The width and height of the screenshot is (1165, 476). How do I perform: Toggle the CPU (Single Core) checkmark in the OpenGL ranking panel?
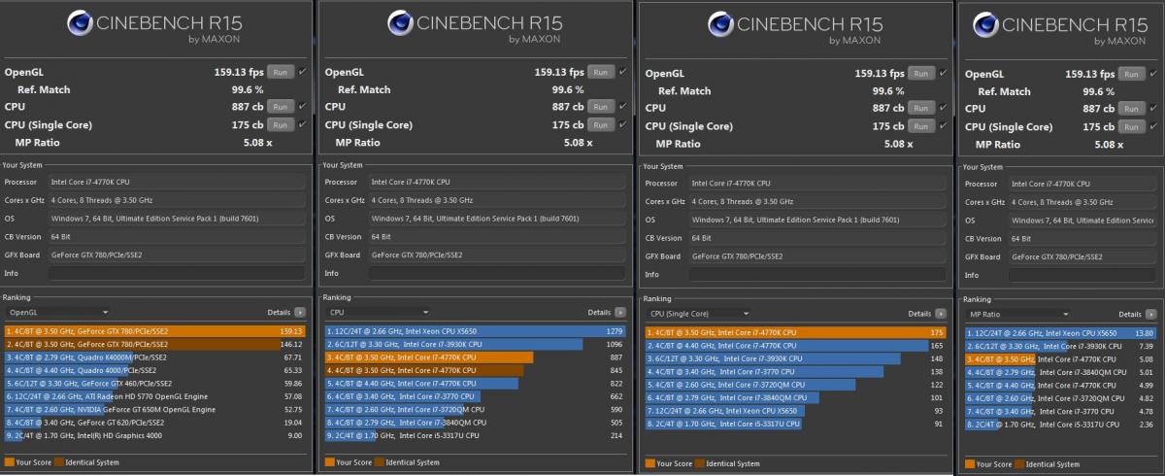pyautogui.click(x=303, y=124)
